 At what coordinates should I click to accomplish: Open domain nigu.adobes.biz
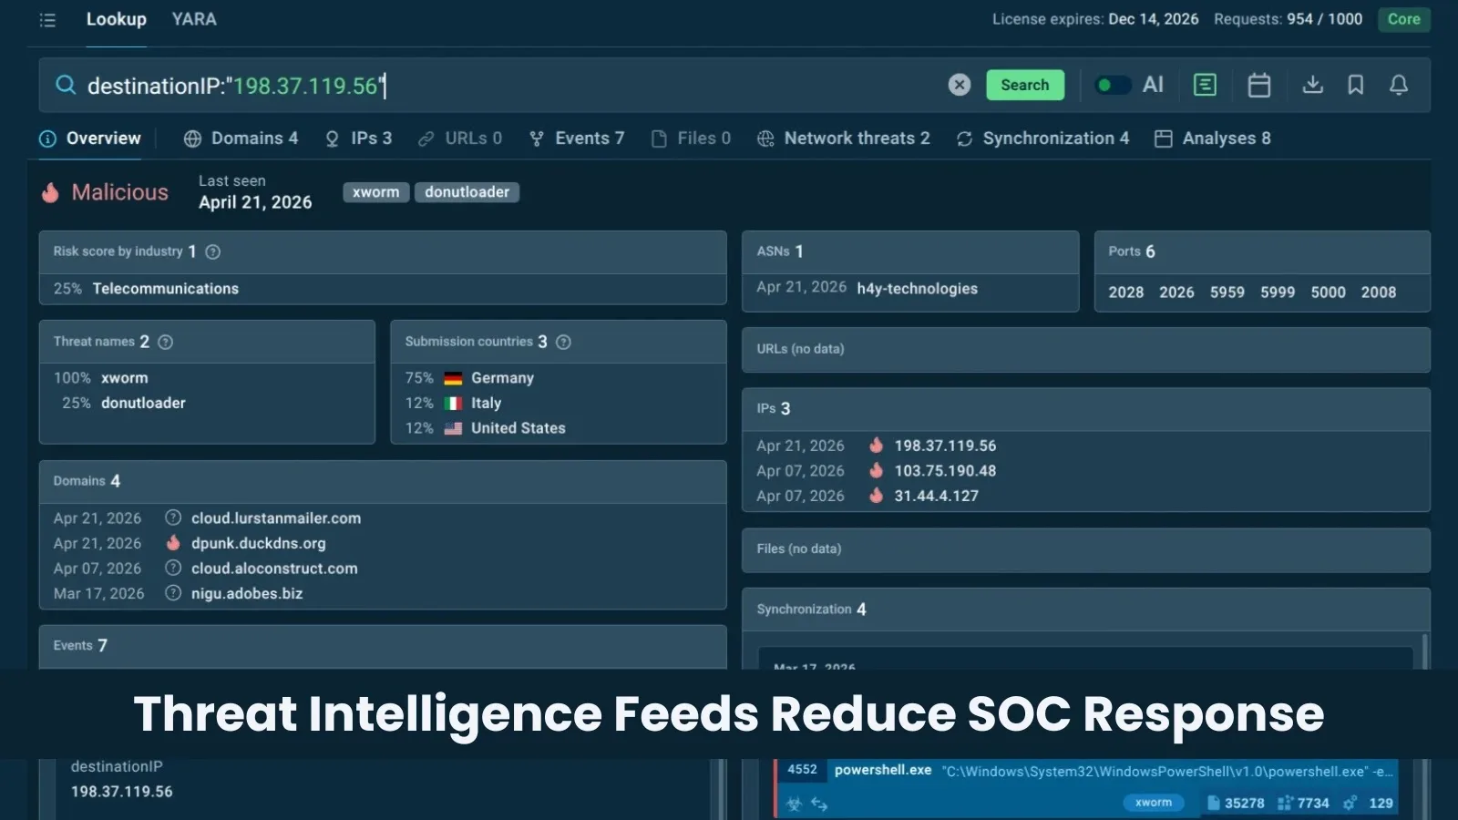[247, 593]
